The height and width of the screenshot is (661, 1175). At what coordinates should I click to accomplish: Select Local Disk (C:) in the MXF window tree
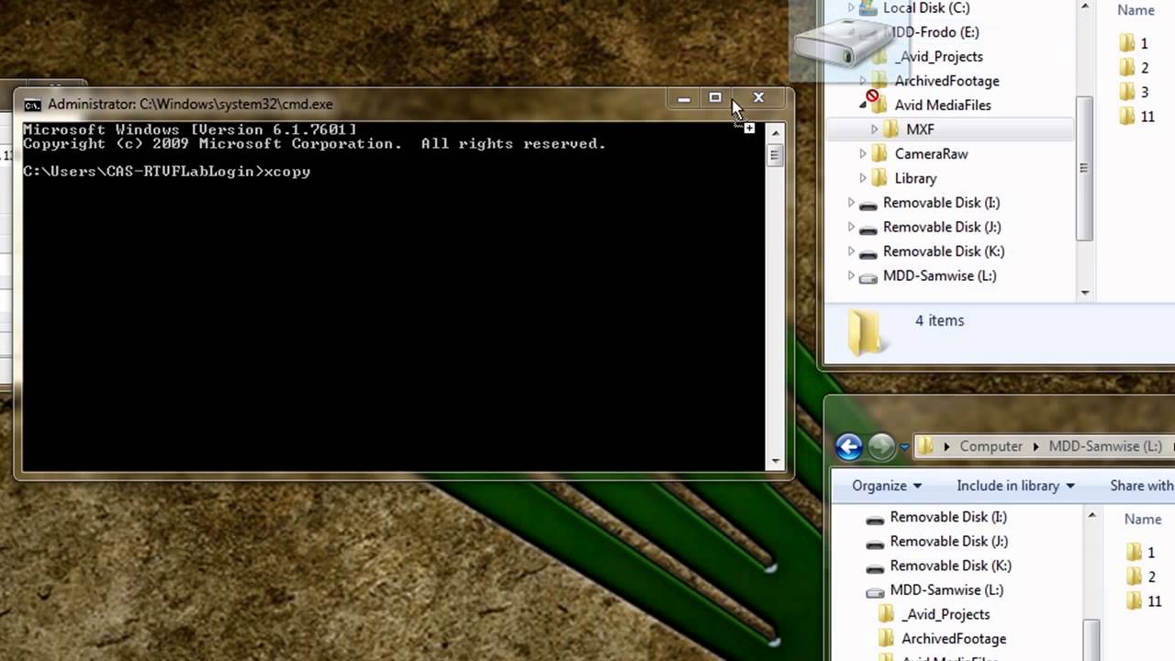(926, 7)
